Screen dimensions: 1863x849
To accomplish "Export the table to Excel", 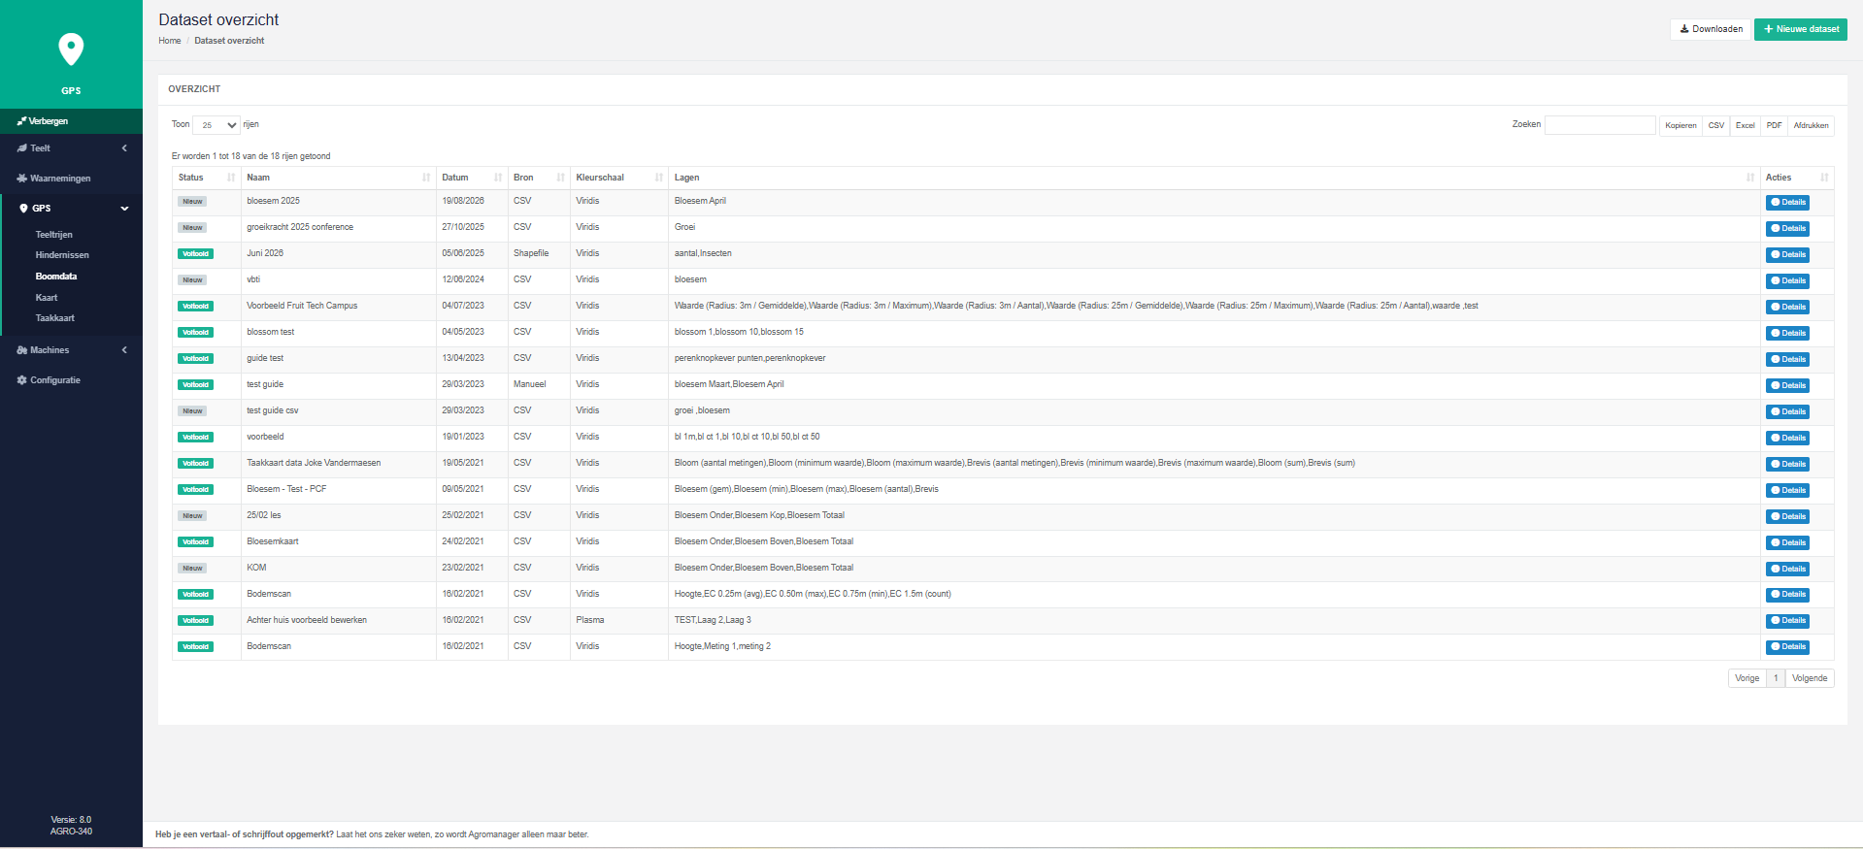I will pyautogui.click(x=1746, y=125).
